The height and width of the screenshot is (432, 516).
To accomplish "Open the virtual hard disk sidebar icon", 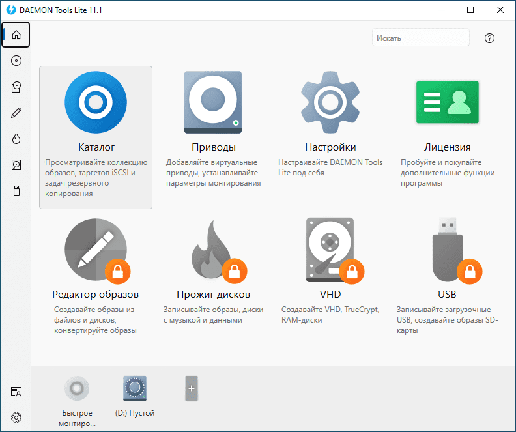I will coord(16,164).
